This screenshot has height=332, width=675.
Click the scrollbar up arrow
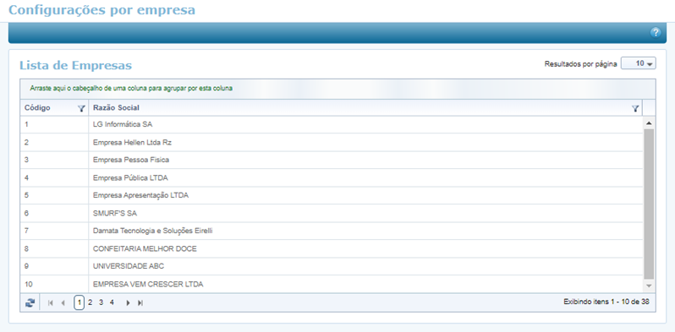point(649,123)
